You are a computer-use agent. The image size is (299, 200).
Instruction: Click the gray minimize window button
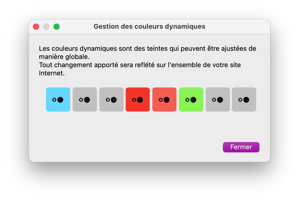[46, 27]
